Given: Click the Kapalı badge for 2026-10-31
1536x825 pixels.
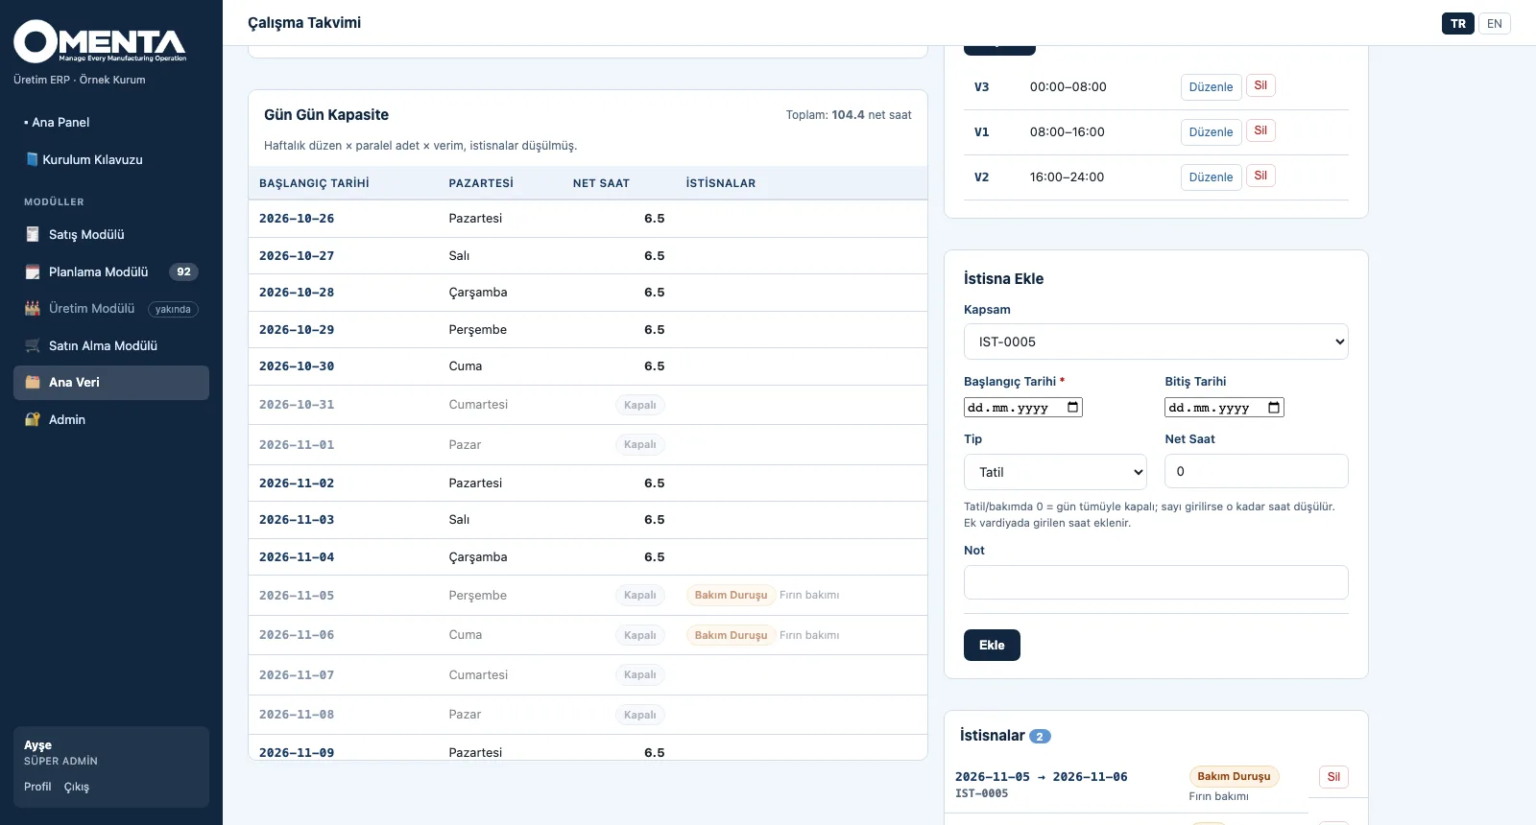Looking at the screenshot, I should (x=640, y=405).
